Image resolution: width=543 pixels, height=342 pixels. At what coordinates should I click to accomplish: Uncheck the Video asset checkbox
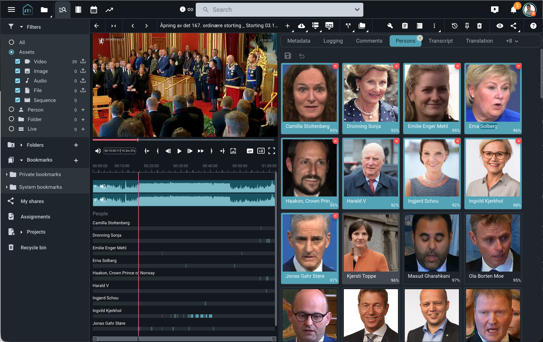click(x=18, y=61)
